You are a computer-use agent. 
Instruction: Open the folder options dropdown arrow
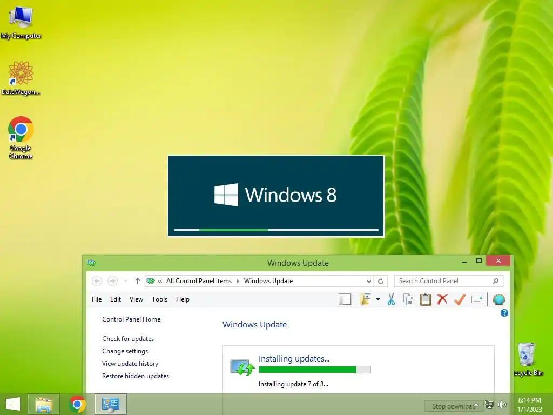tap(378, 299)
